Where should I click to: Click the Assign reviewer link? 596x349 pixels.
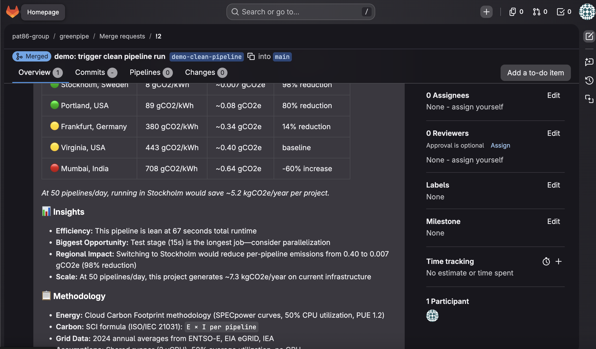pyautogui.click(x=500, y=145)
